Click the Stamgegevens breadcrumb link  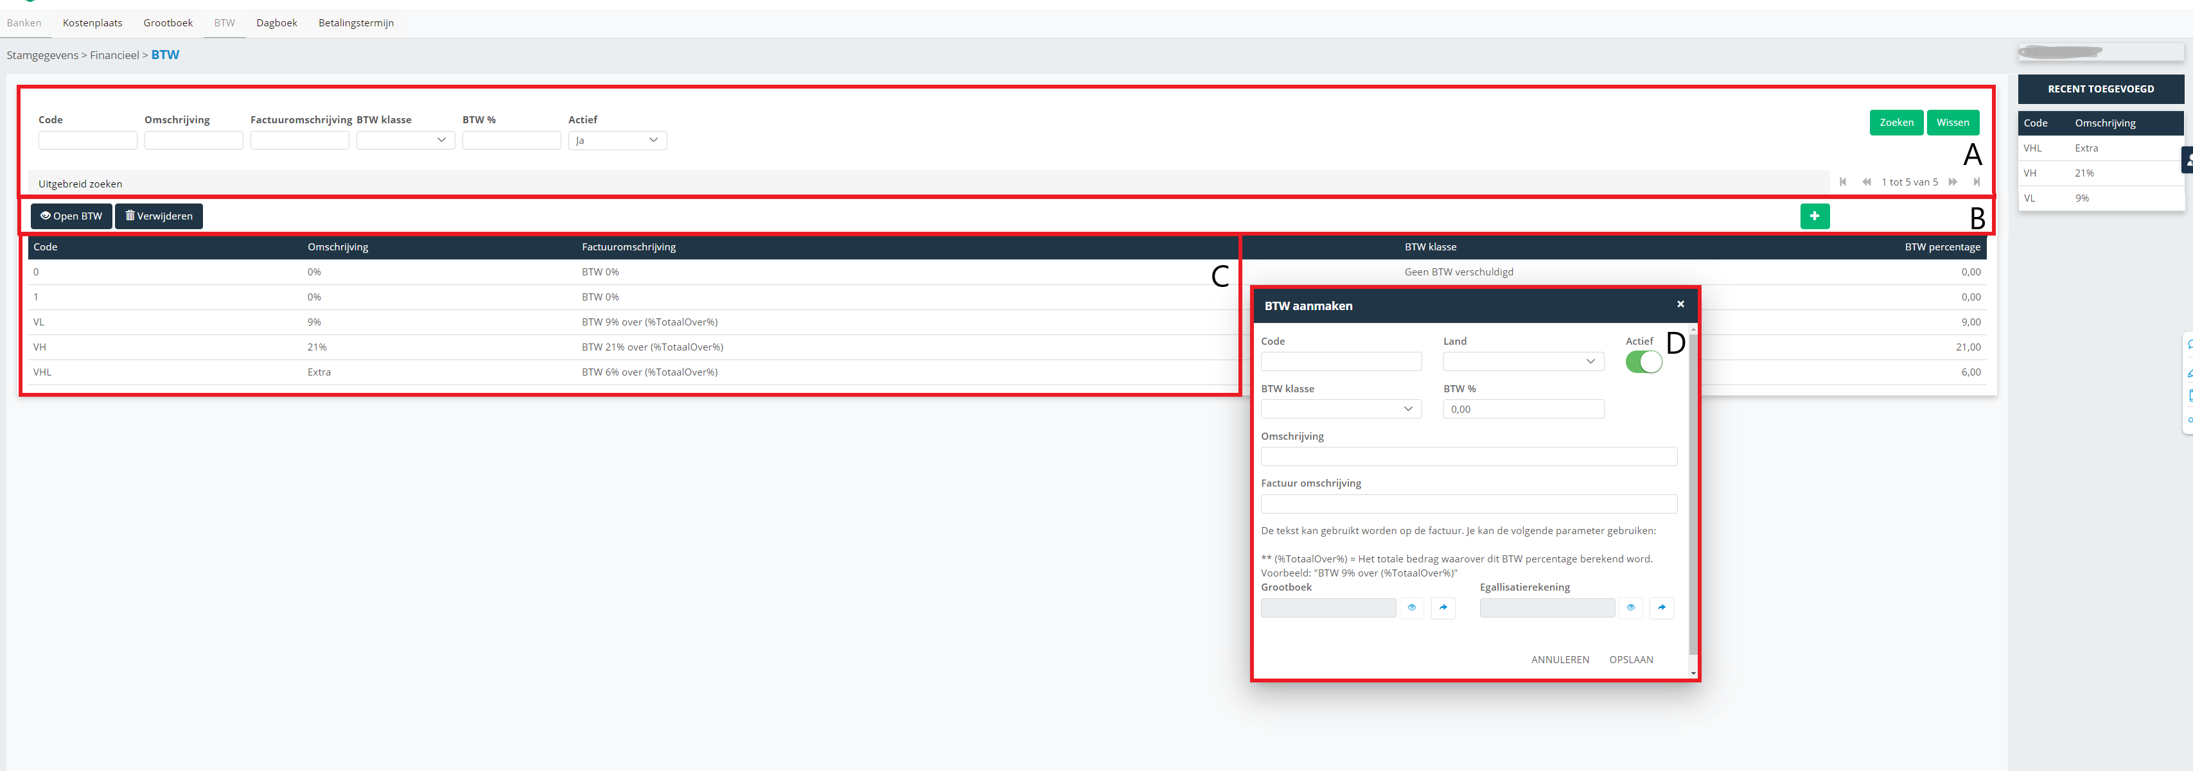[42, 55]
